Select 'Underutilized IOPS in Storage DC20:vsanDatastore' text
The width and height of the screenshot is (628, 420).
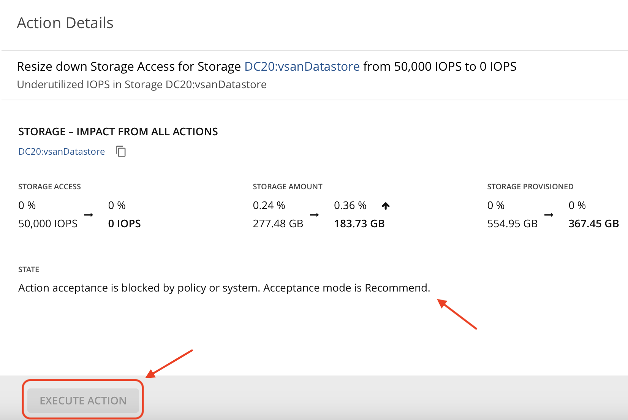[x=142, y=84]
